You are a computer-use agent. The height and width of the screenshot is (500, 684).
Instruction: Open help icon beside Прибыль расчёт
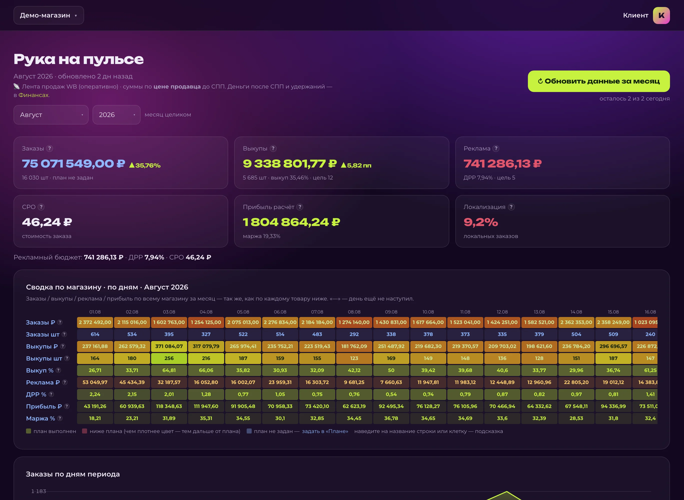coord(300,207)
